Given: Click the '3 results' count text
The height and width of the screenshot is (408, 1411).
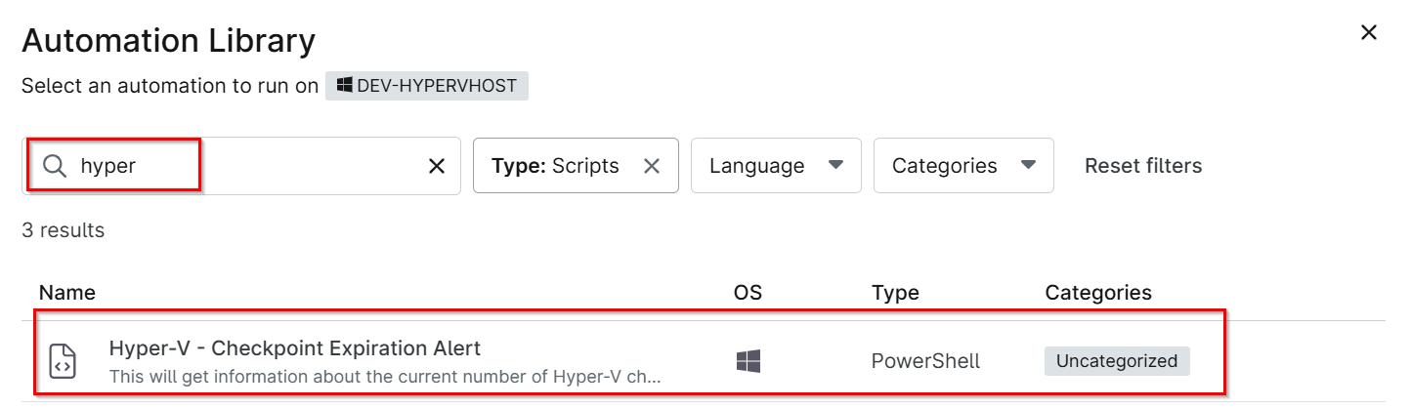Looking at the screenshot, I should tap(63, 230).
